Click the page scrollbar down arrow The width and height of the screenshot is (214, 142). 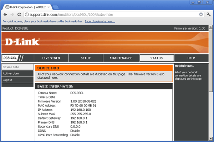click(210, 139)
